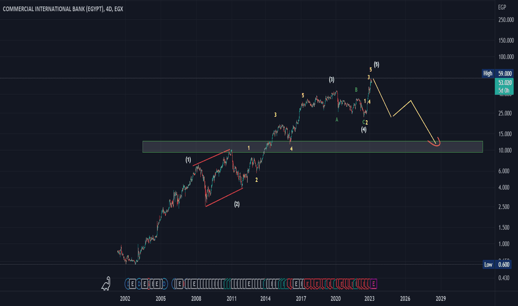
Task: Click the 6.000 price axis value
Action: pyautogui.click(x=504, y=171)
